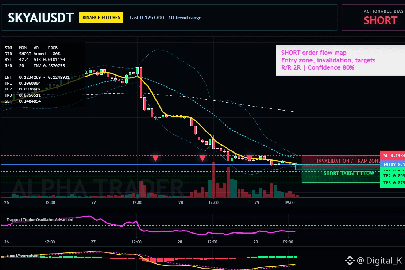
Task: Select the SHORT TARGET FLOW zone label
Action: click(349, 173)
